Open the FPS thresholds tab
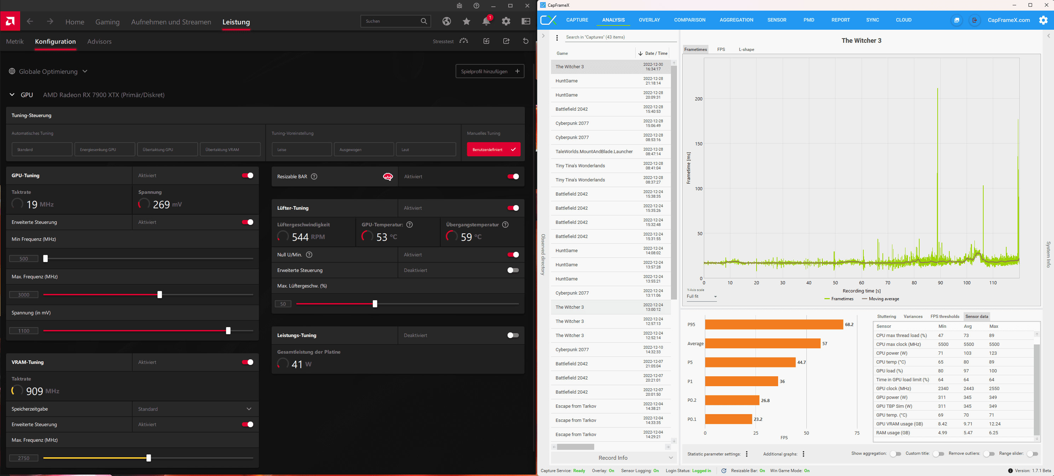Screen dimensions: 1054x476 tap(945, 317)
